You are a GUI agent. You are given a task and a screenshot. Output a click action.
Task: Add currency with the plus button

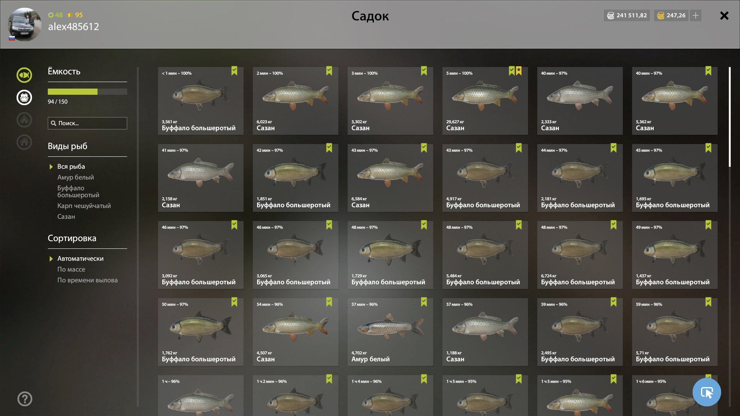696,15
